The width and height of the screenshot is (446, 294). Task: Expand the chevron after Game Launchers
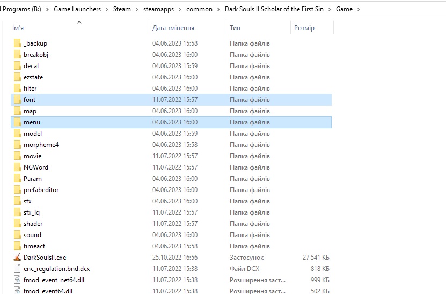pyautogui.click(x=107, y=9)
